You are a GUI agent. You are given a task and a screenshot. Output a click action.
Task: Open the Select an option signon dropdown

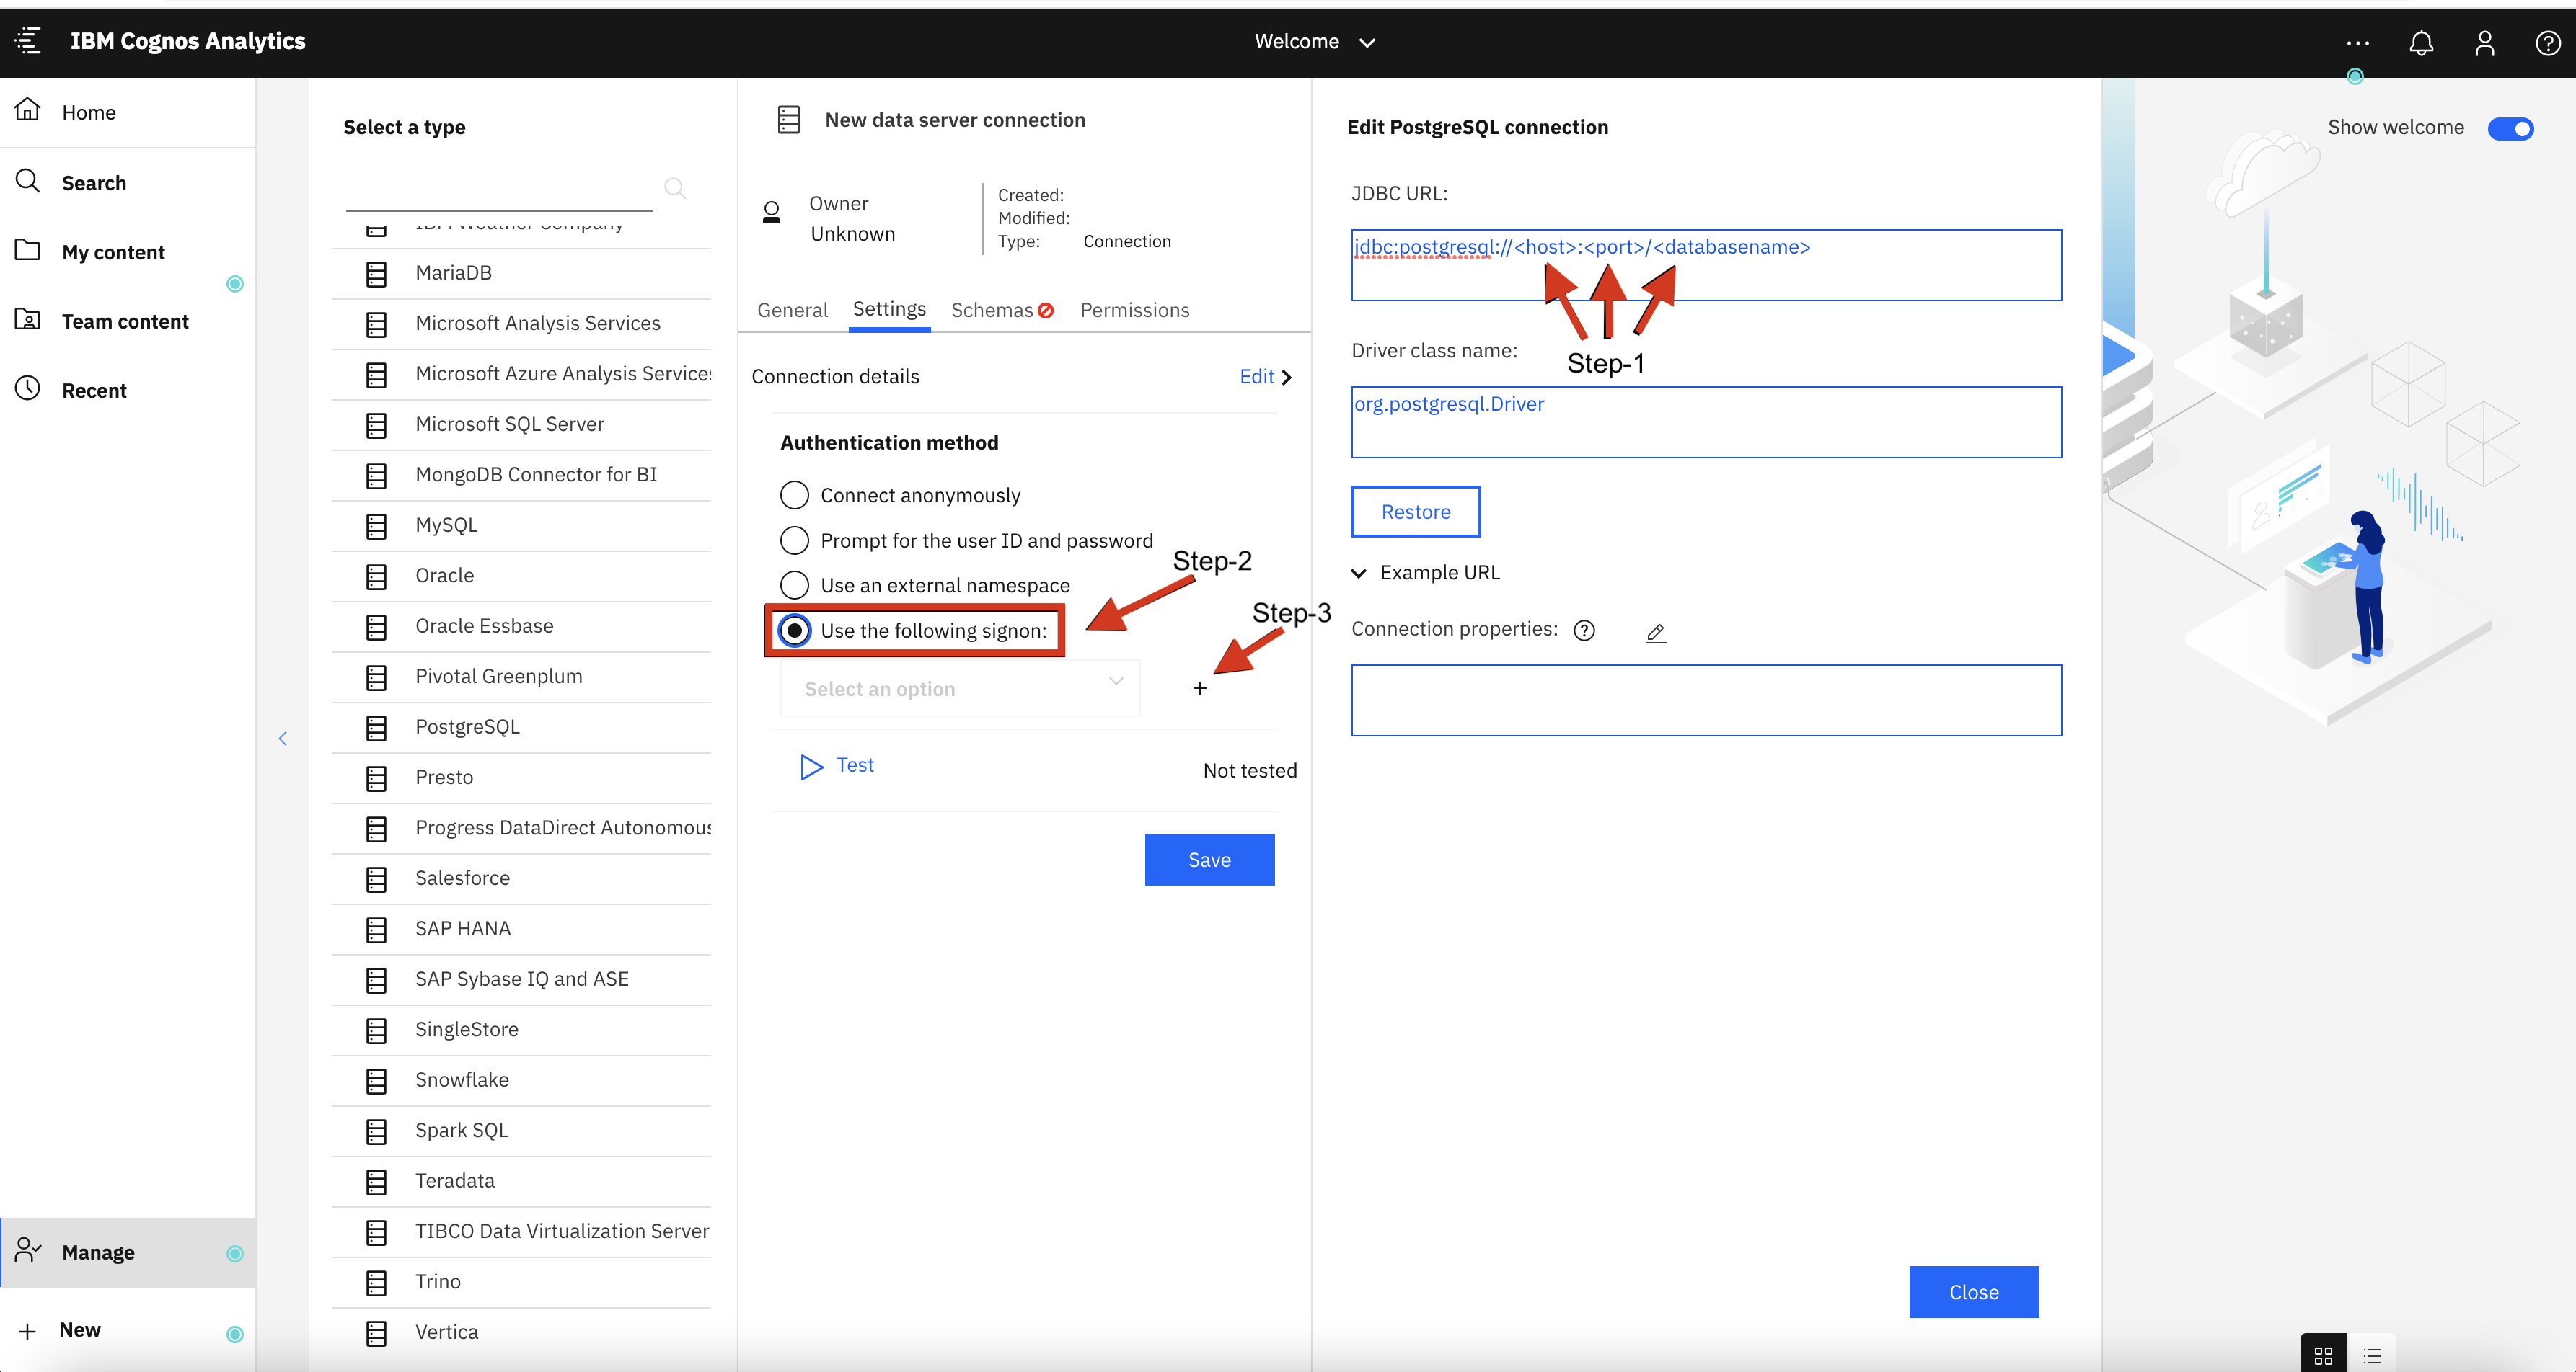960,688
